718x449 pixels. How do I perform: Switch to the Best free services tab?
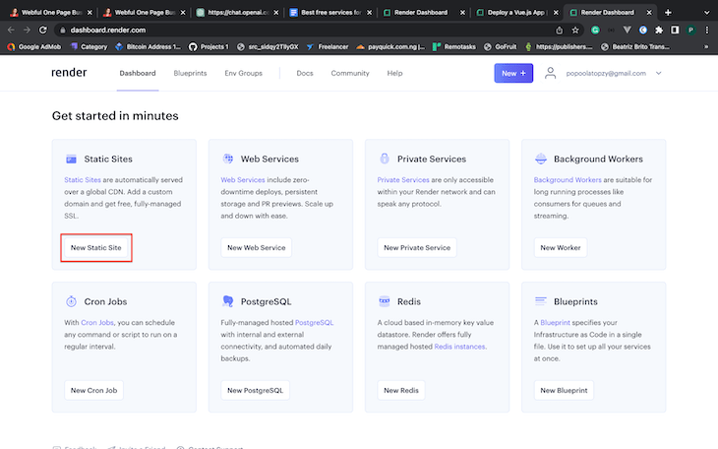coord(331,13)
